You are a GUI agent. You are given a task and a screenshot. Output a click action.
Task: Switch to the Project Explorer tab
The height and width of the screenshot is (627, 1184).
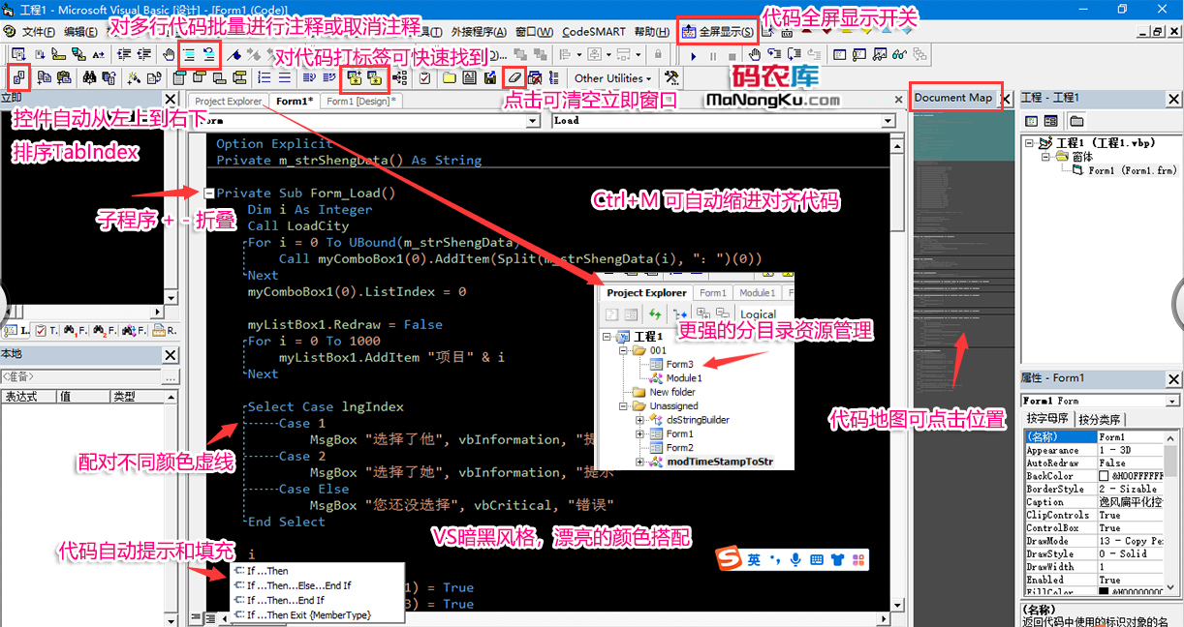tap(228, 101)
